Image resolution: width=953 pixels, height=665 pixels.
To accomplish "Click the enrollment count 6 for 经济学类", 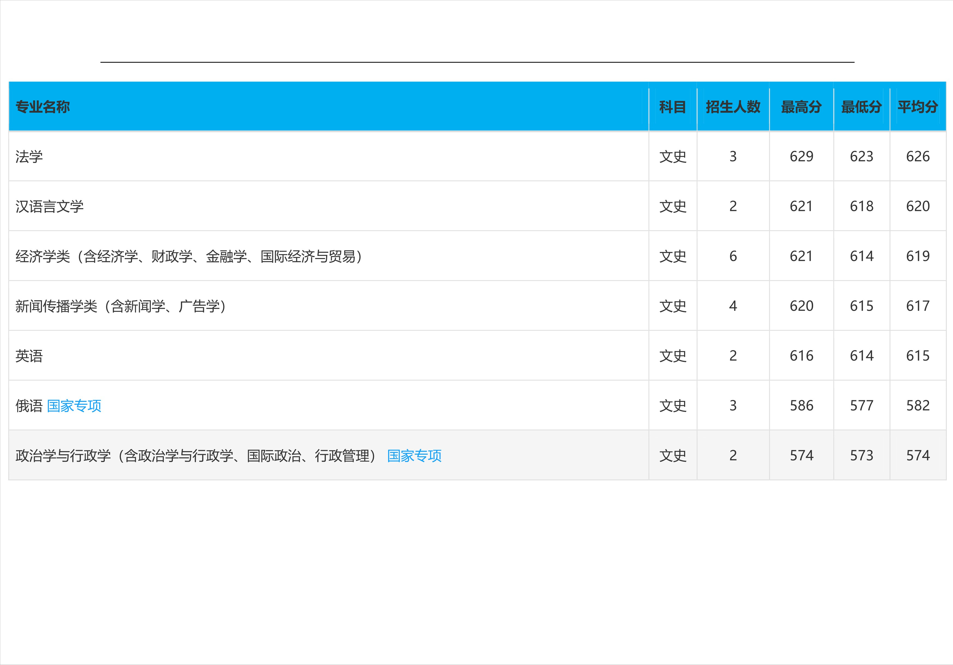I will tap(734, 256).
